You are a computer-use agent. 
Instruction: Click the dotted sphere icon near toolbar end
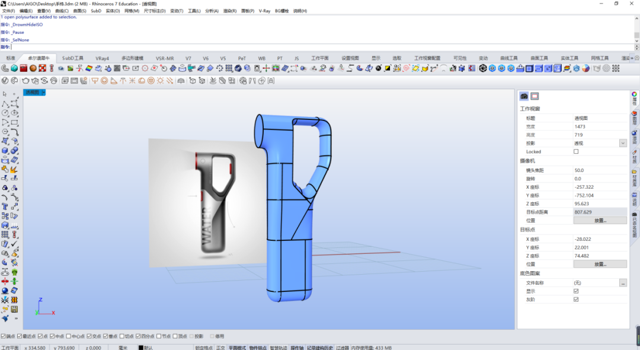(606, 68)
